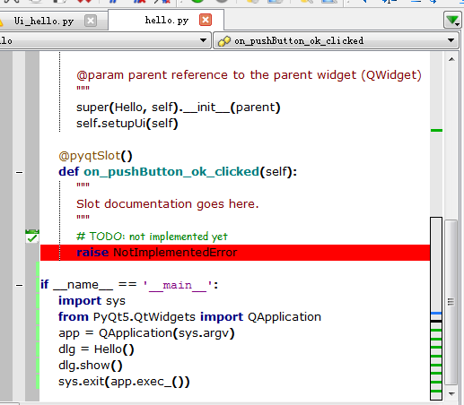Close the hello.py tab with its red X
The width and height of the screenshot is (464, 405).
[206, 20]
